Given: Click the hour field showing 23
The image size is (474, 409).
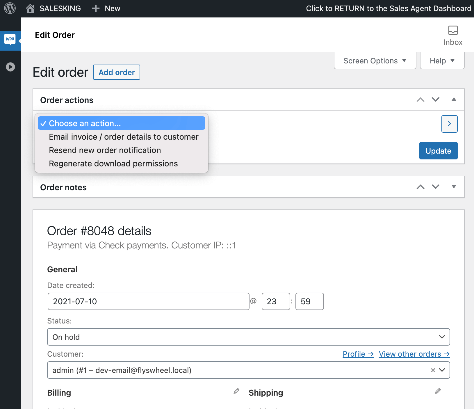Looking at the screenshot, I should tap(276, 301).
